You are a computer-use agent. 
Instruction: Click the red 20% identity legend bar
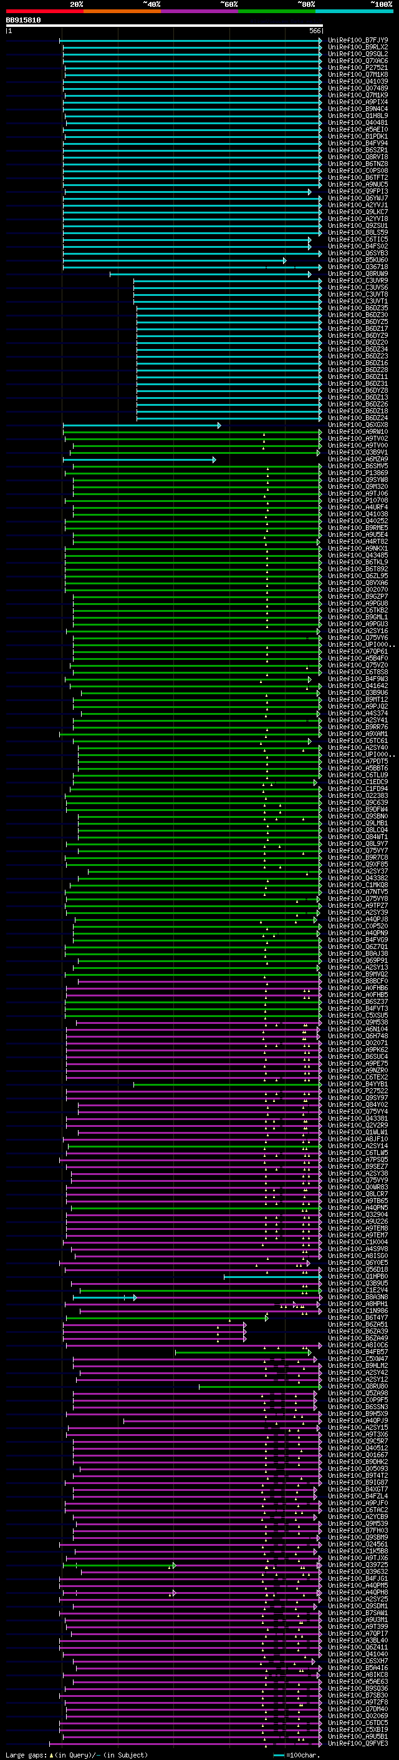click(44, 11)
